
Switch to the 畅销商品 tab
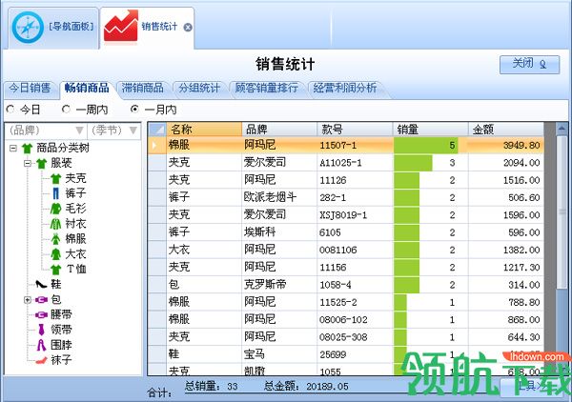click(x=87, y=88)
